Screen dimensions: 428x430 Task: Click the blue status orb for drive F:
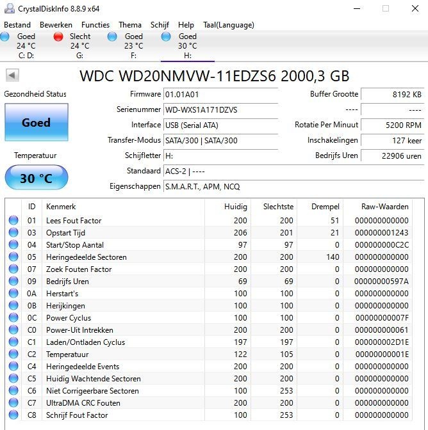point(112,36)
